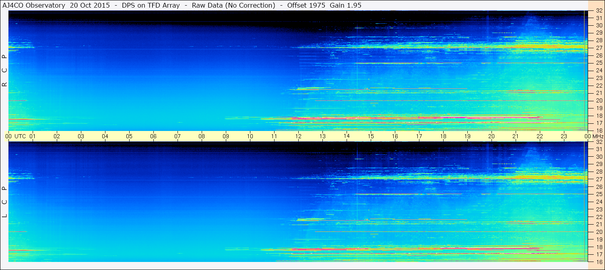Click the 25 MHz tick on the lower frequency scale
The height and width of the screenshot is (270, 605).
[599, 194]
